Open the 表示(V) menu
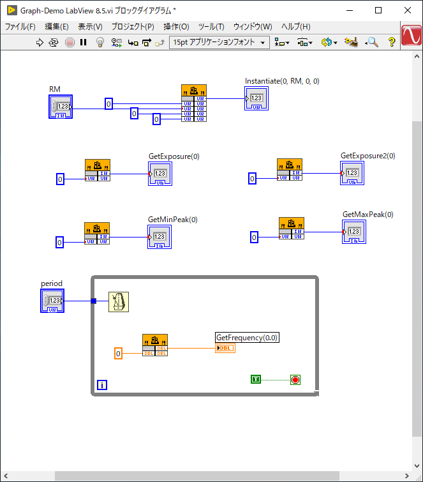Viewport: 423px width, 482px height. click(x=90, y=27)
